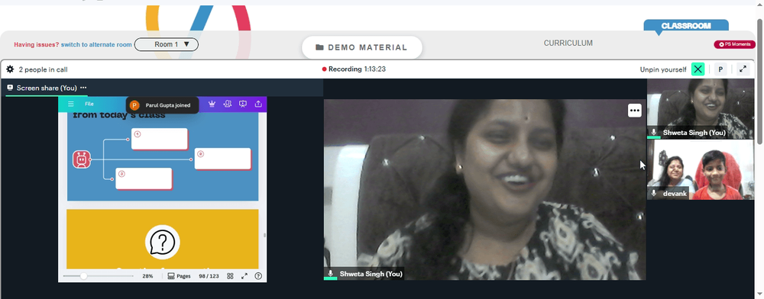Toggle microphone on main Shweta Singh video
Image resolution: width=764 pixels, height=299 pixels.
[330, 274]
